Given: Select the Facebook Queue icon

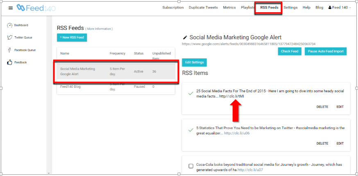Looking at the screenshot, I should (x=9, y=50).
